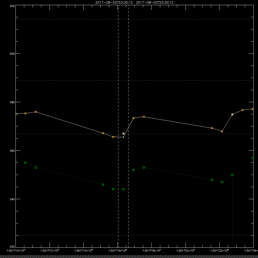The height and width of the screenshot is (258, 258).
Task: Click the 620 y-axis label
Action: point(12,6)
